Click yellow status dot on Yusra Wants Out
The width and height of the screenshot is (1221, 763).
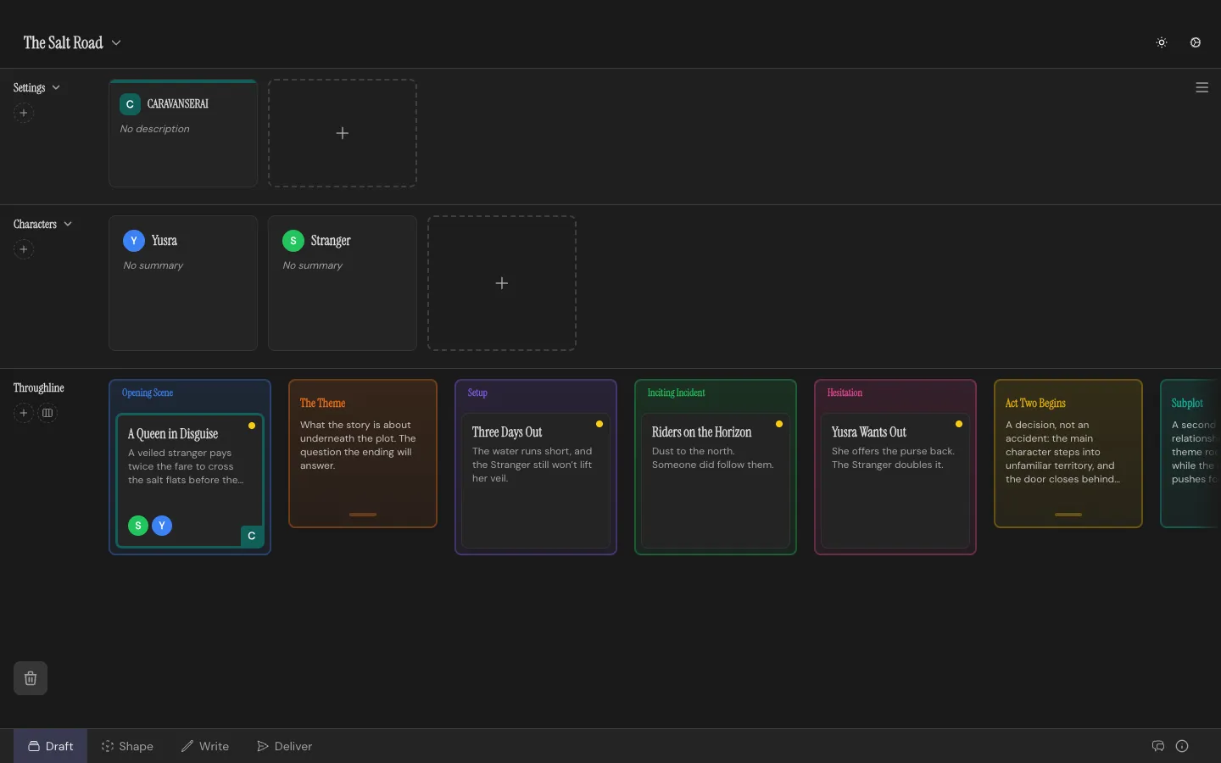point(959,424)
